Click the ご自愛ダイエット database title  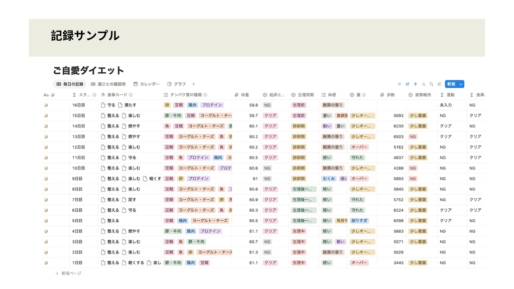[88, 70]
